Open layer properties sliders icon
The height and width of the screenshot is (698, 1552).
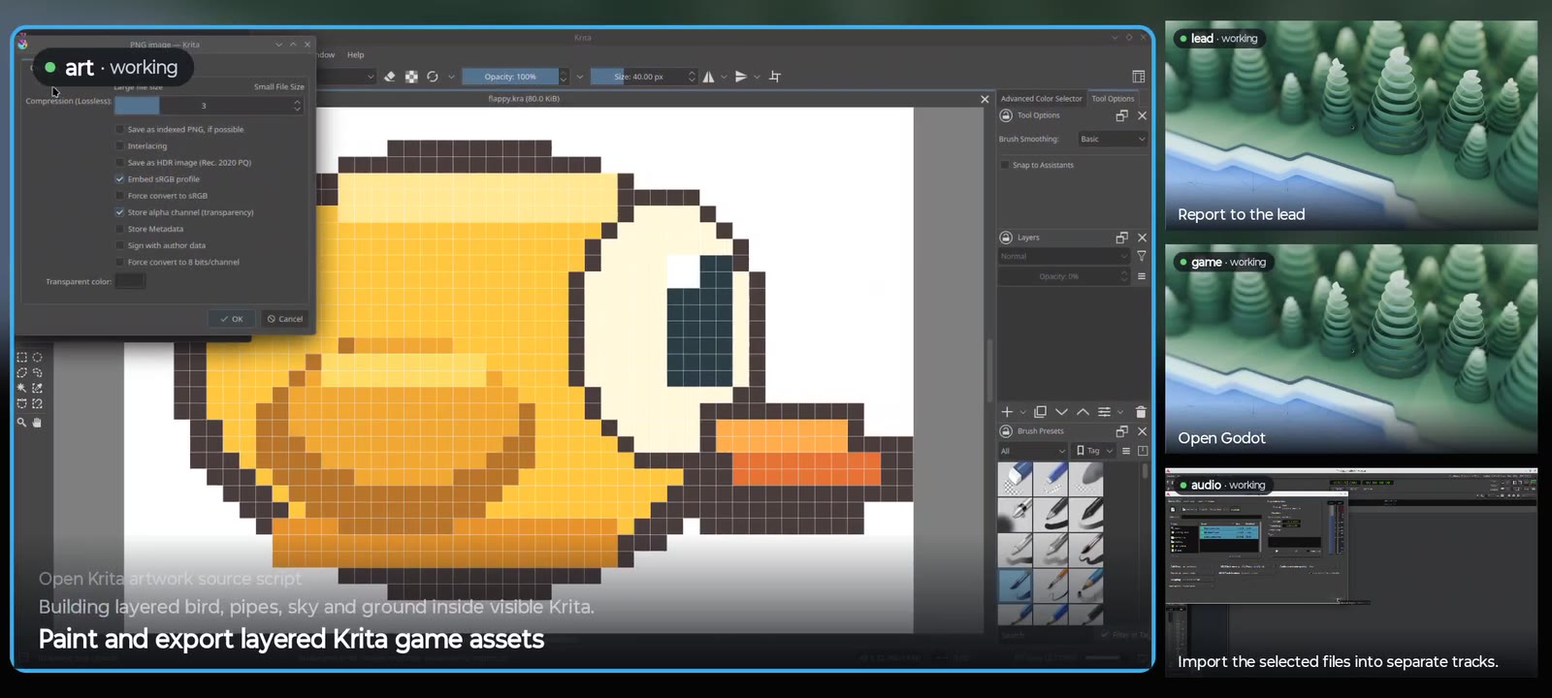coord(1104,412)
